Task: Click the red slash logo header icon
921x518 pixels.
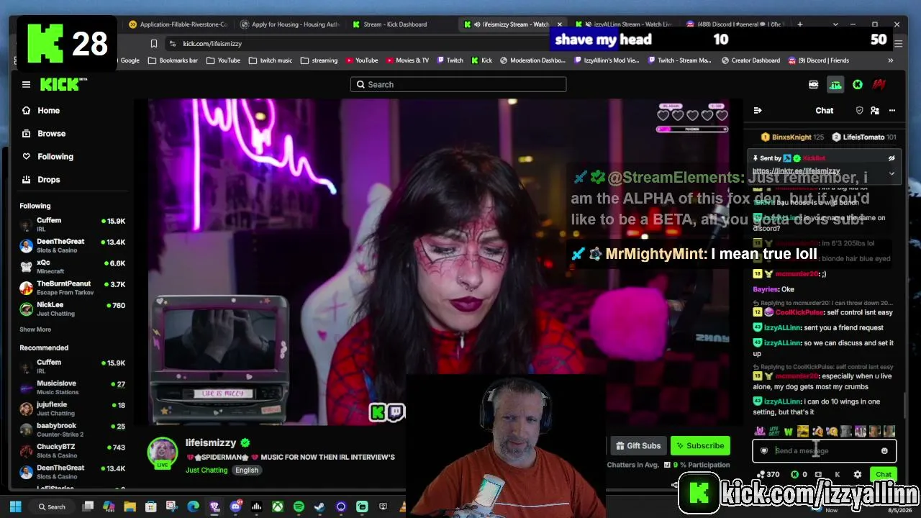Action: pyautogui.click(x=879, y=85)
